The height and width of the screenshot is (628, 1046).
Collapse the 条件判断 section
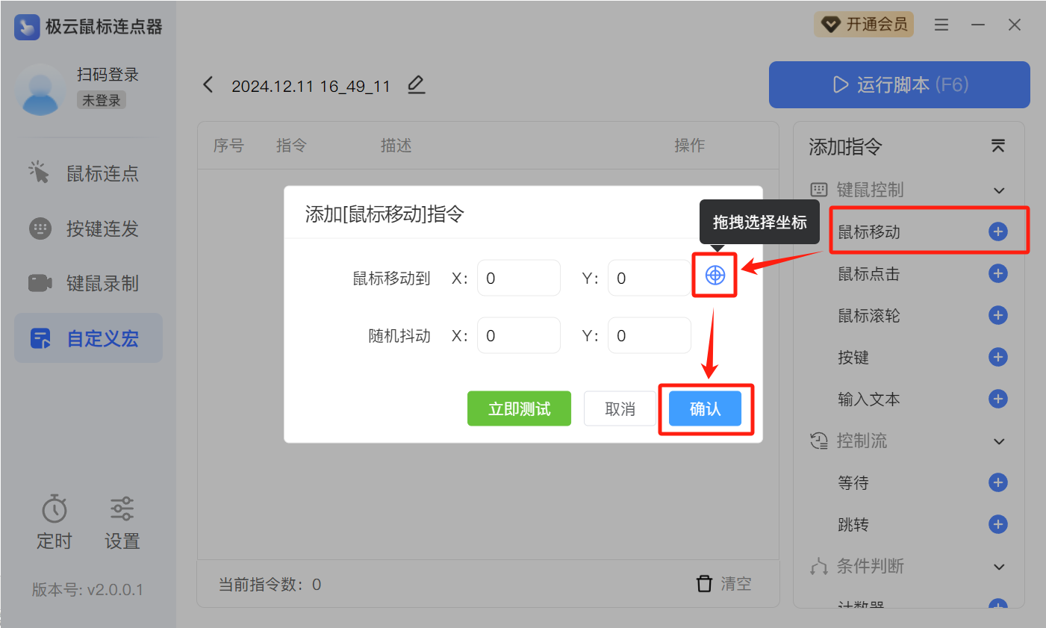click(x=999, y=567)
